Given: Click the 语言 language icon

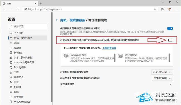Looking at the screenshot, I should 11,82.
